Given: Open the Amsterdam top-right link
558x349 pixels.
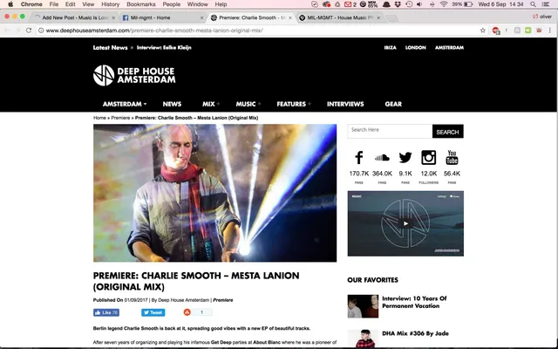Looking at the screenshot, I should [450, 48].
